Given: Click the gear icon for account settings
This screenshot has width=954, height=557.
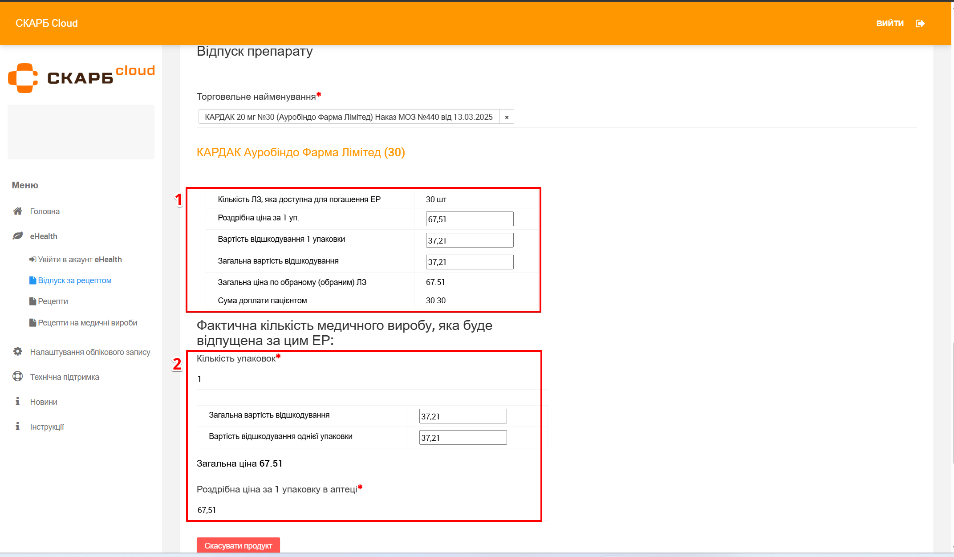Looking at the screenshot, I should point(17,352).
